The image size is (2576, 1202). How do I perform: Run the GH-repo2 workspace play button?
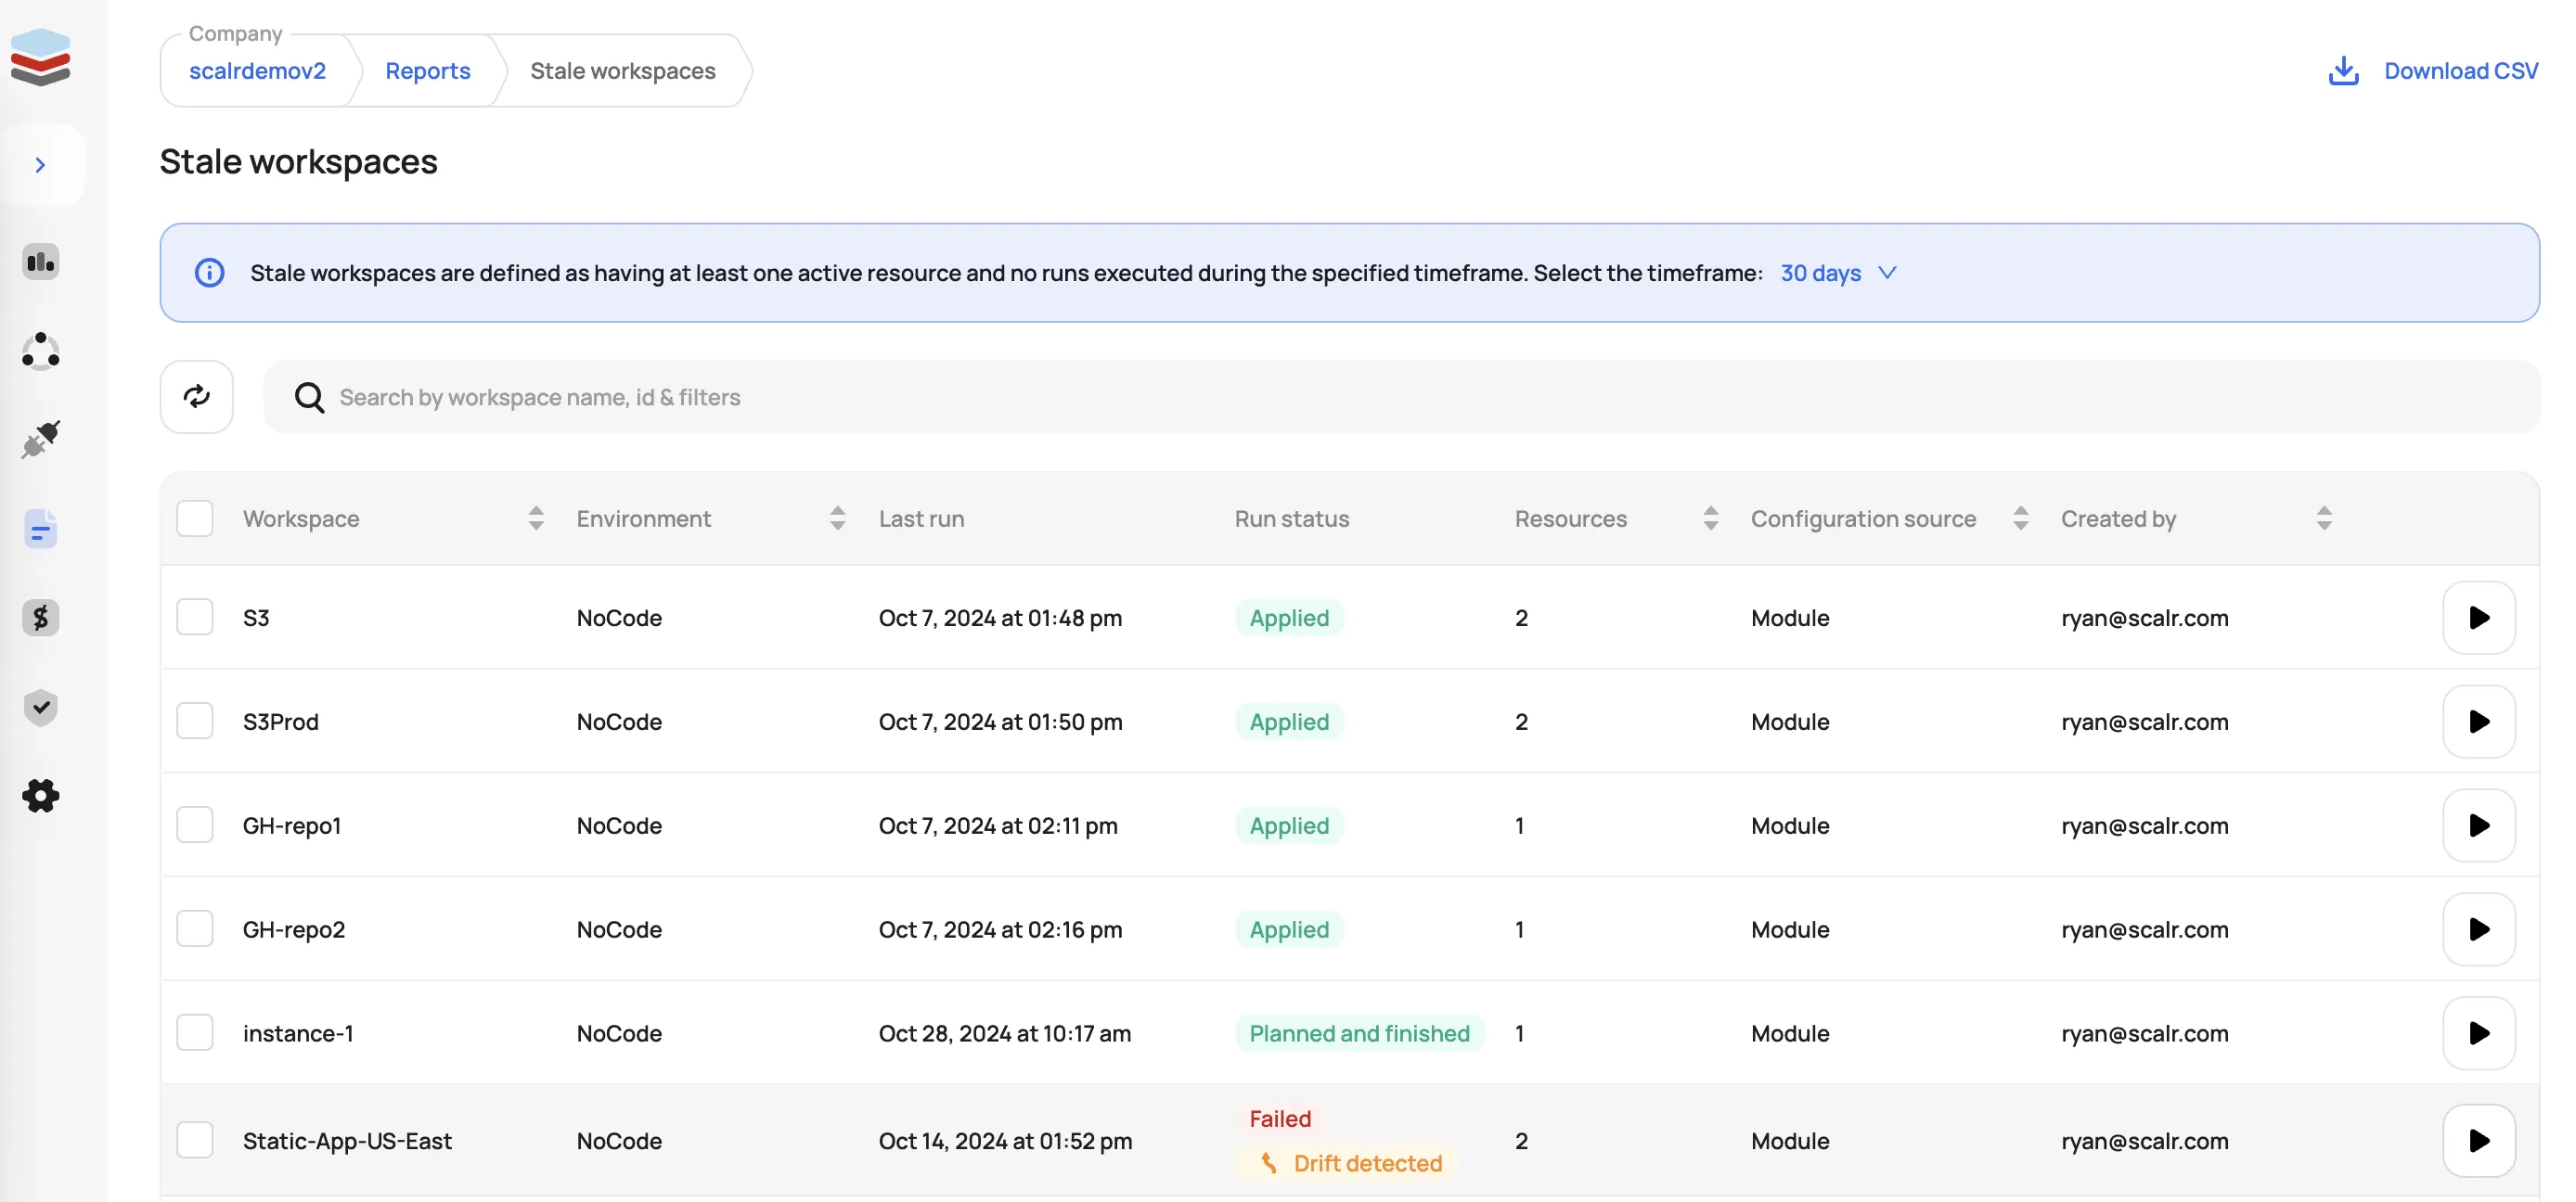pyautogui.click(x=2479, y=929)
